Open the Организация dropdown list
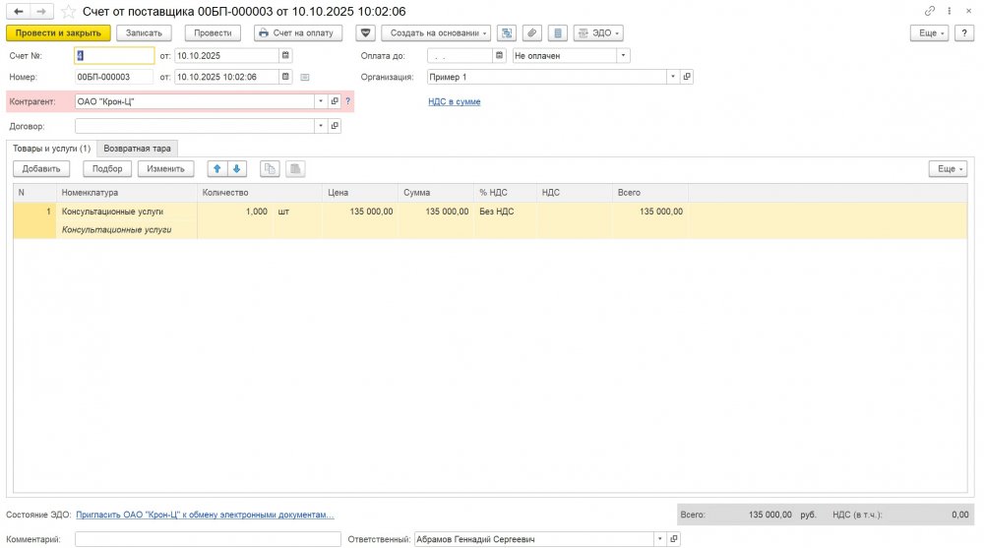Viewport: 984px width, 548px height. [x=673, y=77]
